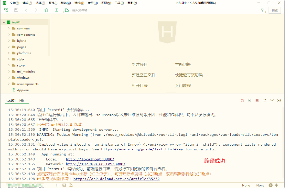Click the status bar list outline icon

(58, 185)
